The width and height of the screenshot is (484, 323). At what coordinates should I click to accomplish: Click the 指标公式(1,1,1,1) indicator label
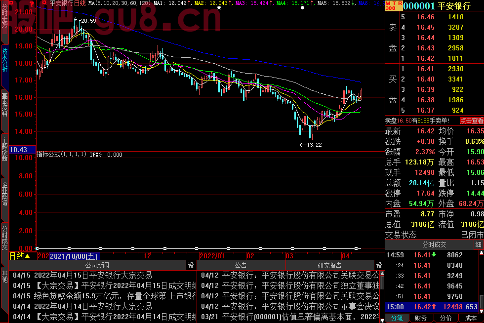tap(61, 155)
